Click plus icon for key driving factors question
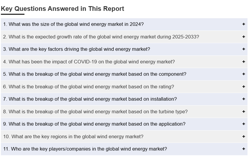249x157 pixels. click(x=243, y=49)
